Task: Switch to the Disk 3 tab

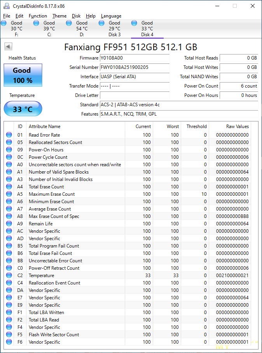Action: click(114, 29)
